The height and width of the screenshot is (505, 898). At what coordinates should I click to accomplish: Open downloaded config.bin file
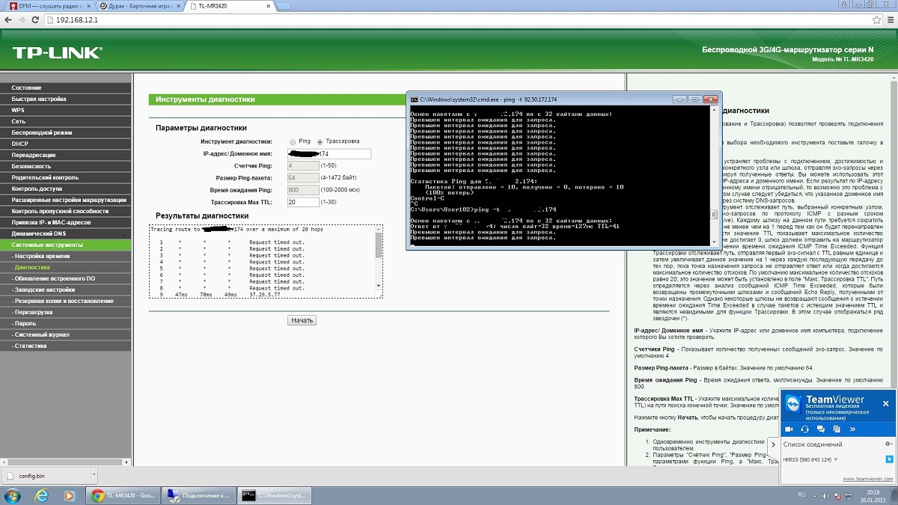[44, 475]
